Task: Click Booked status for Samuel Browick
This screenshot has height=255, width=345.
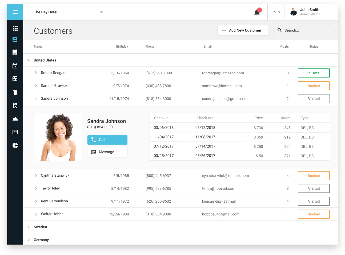Action: click(314, 86)
